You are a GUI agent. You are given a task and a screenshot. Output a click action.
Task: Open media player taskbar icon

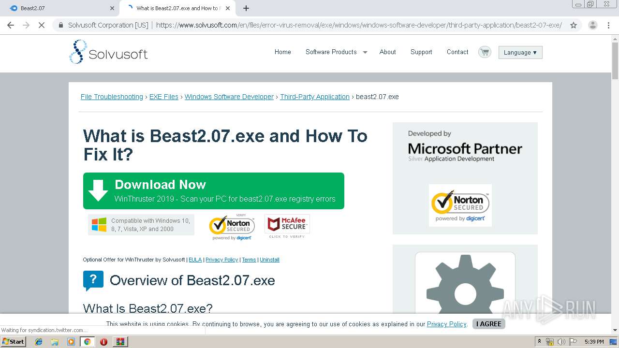click(71, 342)
